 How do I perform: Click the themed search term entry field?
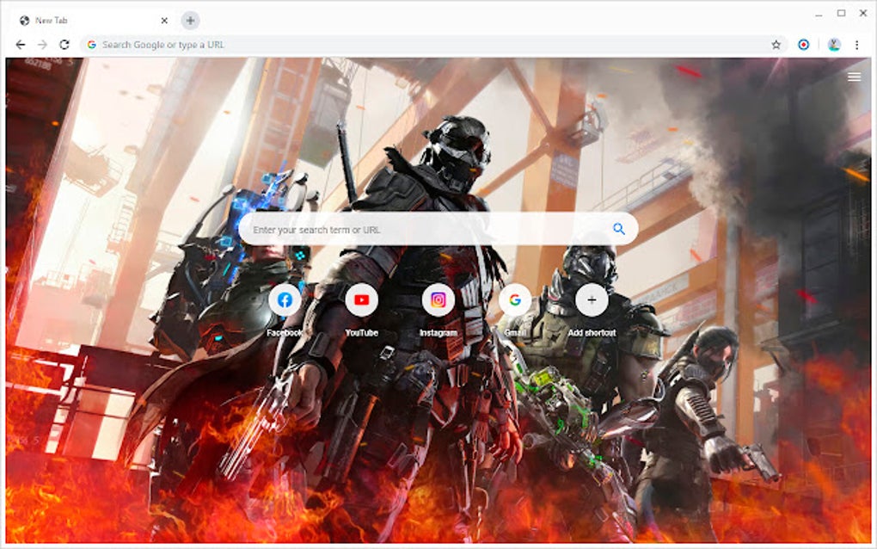pyautogui.click(x=387, y=228)
